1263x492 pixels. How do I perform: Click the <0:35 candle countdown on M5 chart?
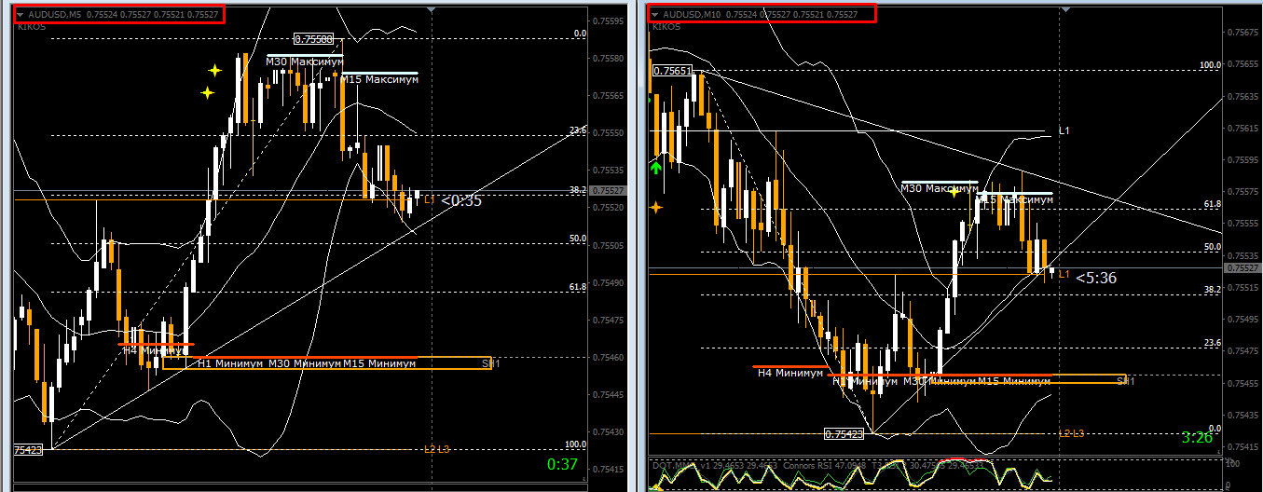(461, 200)
